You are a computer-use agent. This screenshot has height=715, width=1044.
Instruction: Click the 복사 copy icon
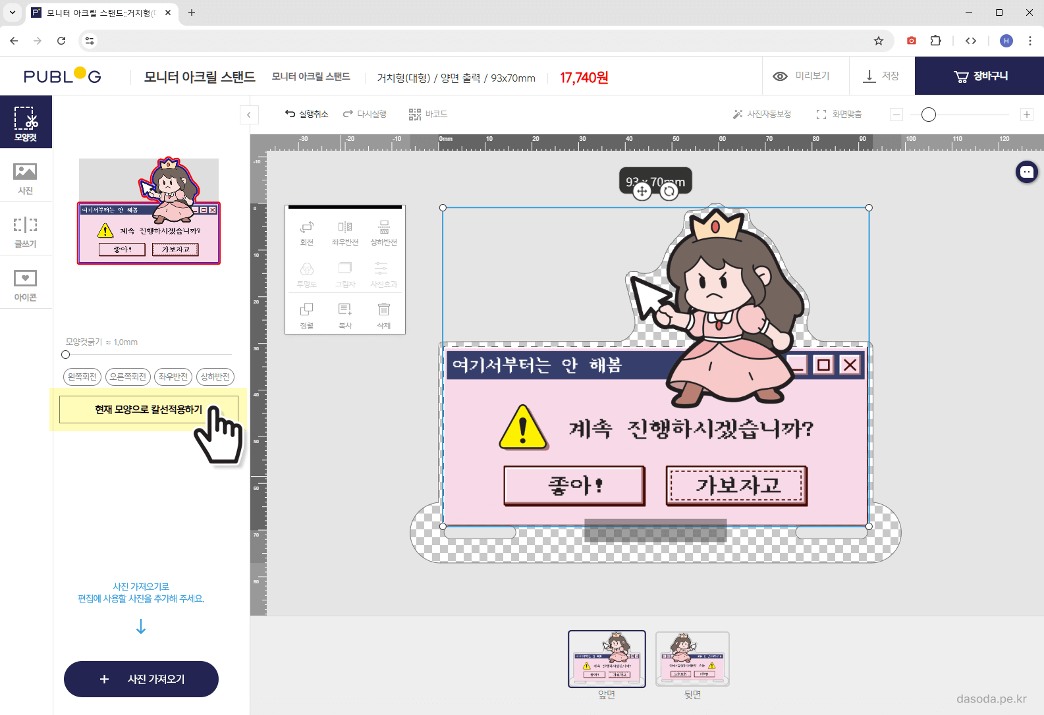tap(345, 309)
